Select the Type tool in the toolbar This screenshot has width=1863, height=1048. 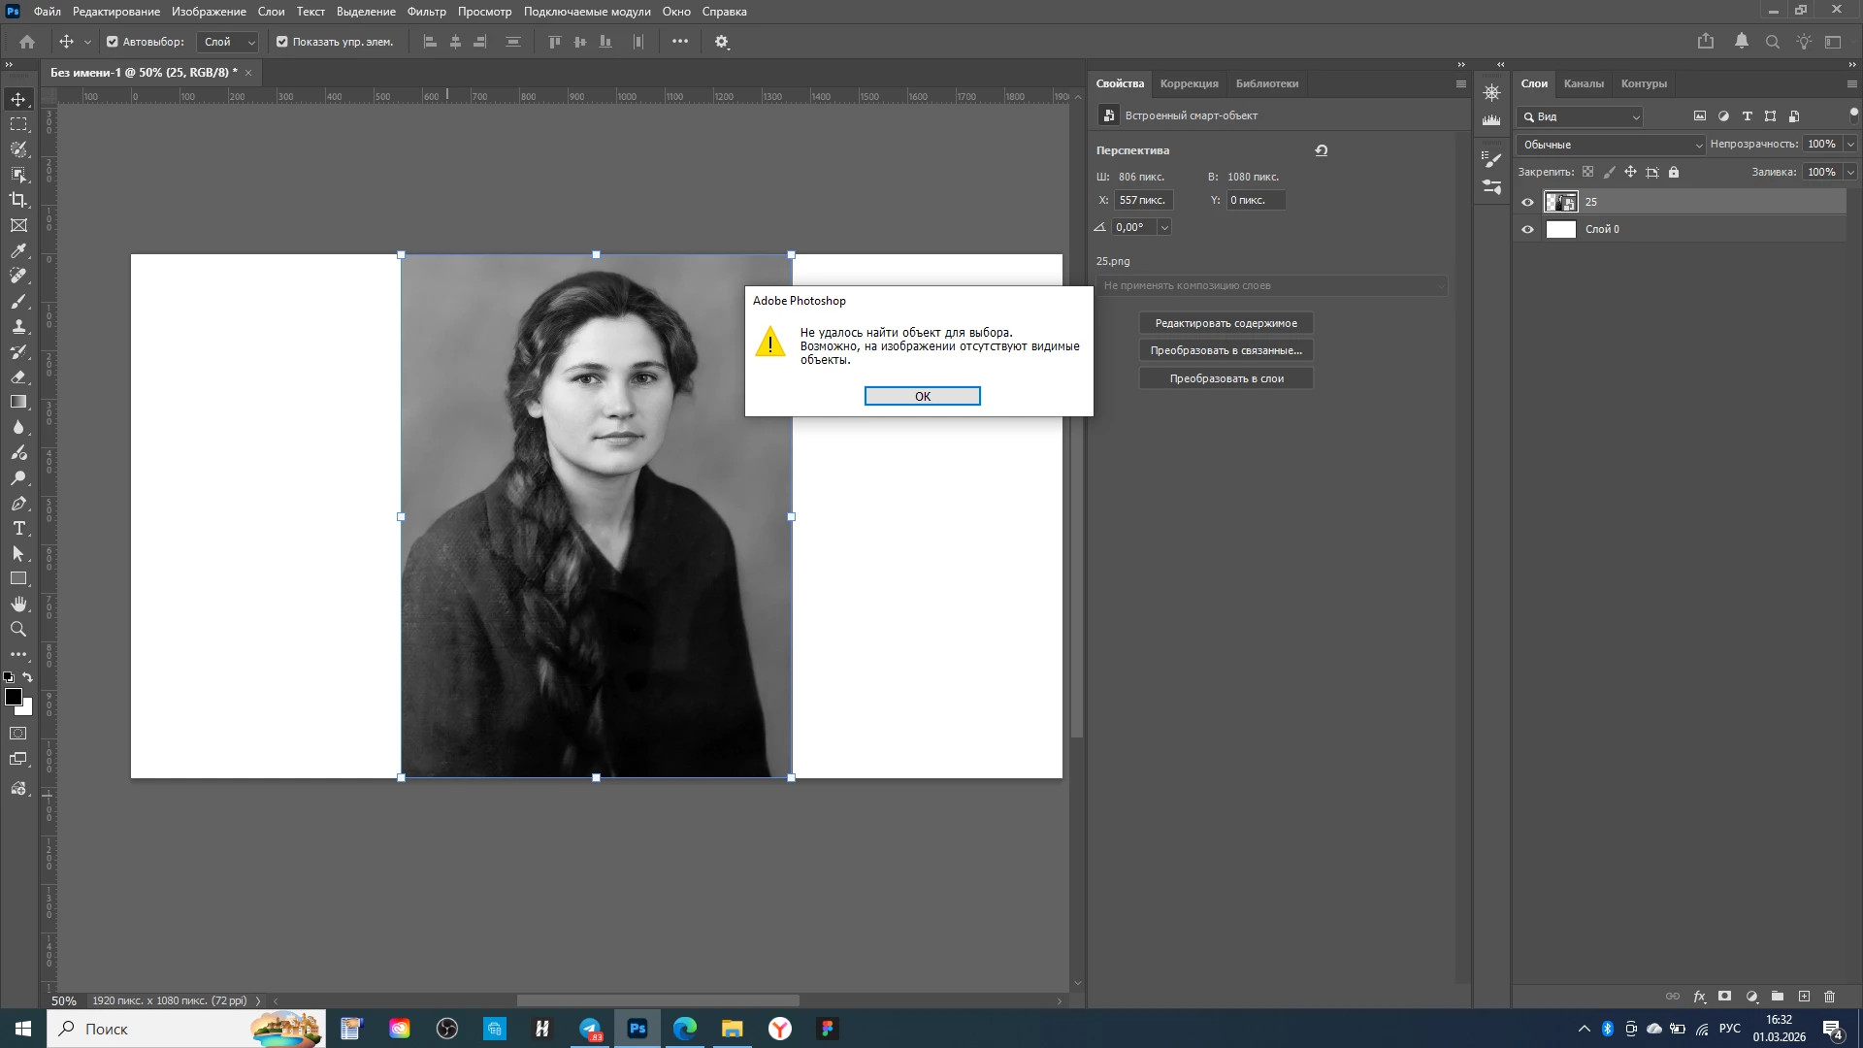click(18, 529)
